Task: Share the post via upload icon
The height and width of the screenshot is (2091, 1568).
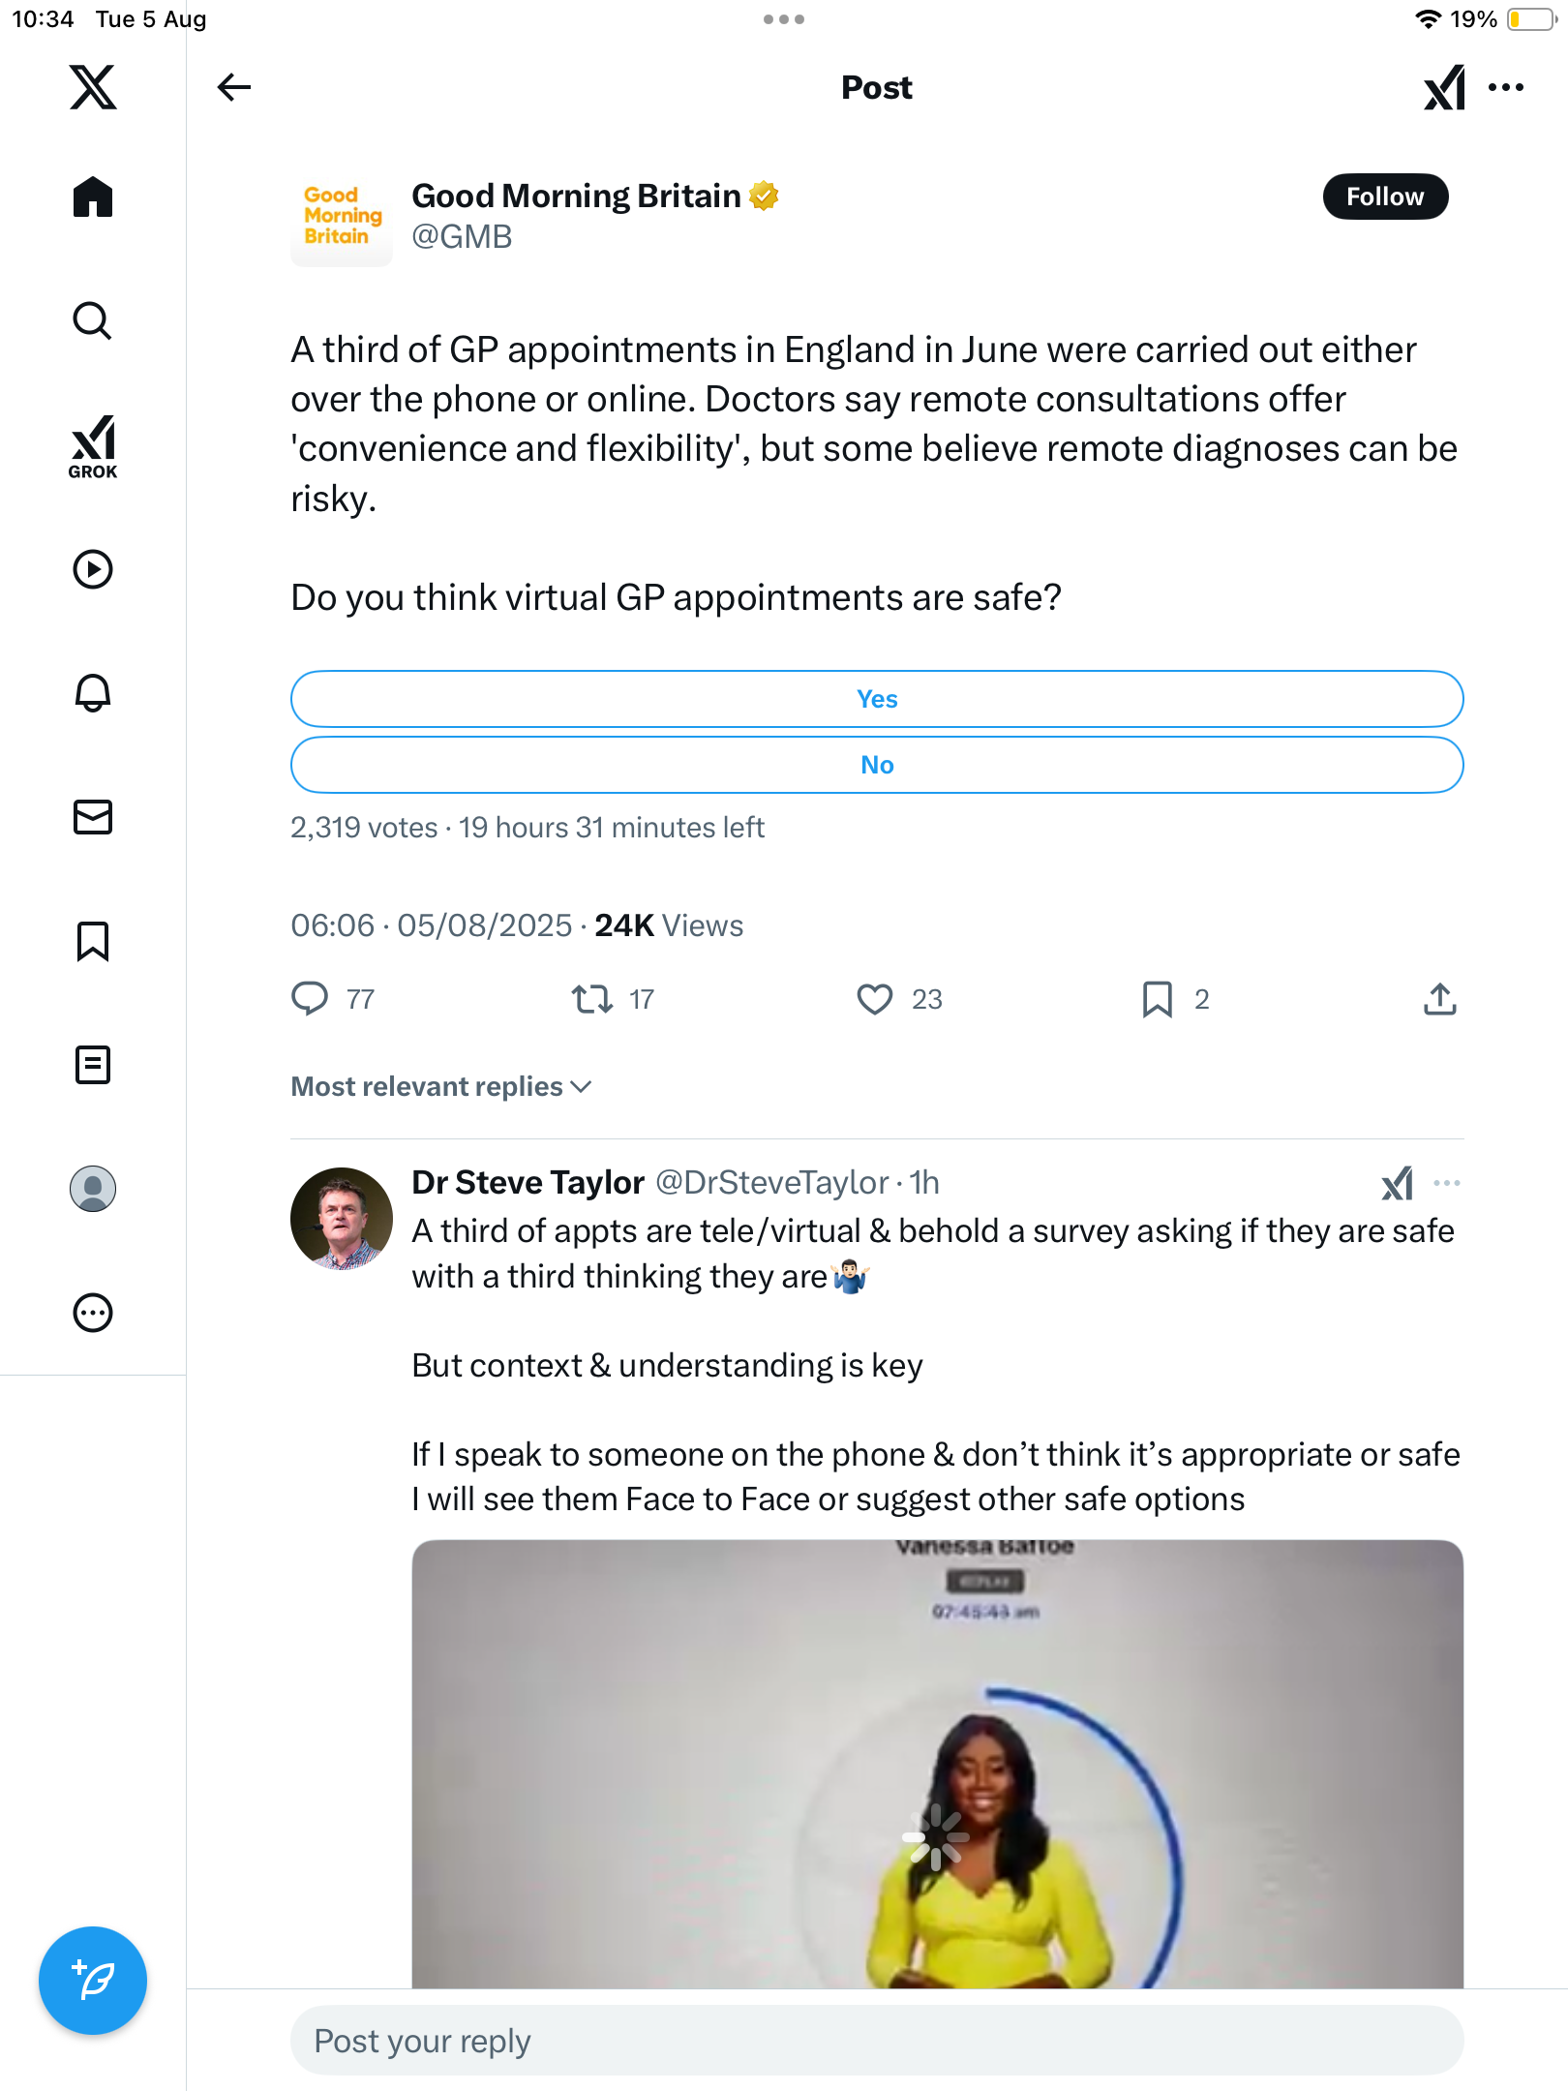Action: [x=1440, y=998]
